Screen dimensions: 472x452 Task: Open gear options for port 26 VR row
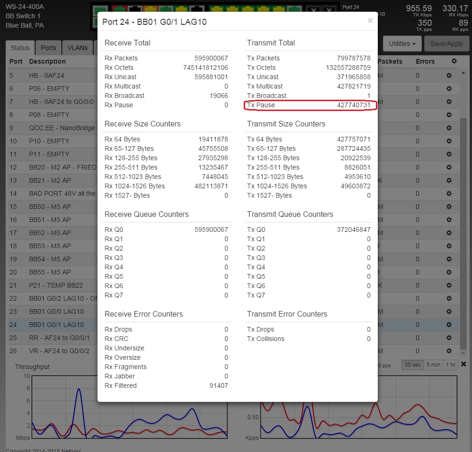pyautogui.click(x=449, y=351)
